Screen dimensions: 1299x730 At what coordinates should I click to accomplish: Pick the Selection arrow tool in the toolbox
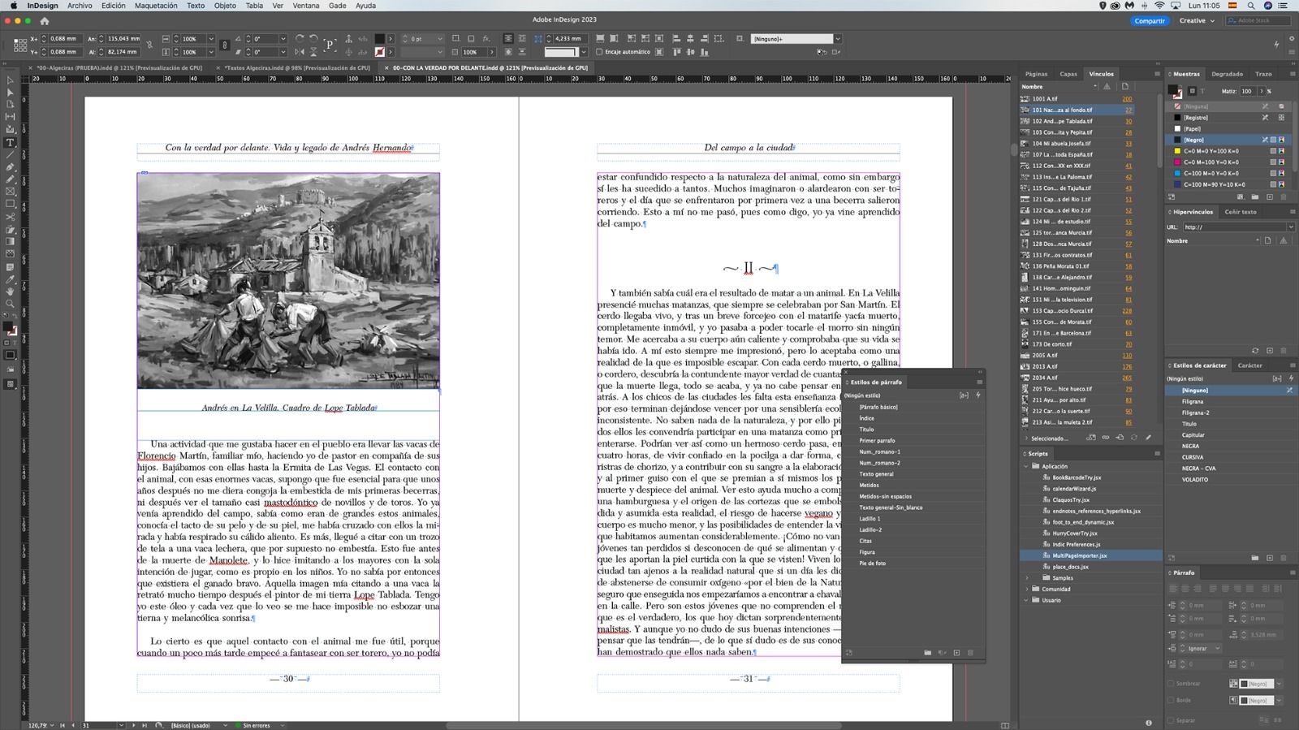point(10,80)
